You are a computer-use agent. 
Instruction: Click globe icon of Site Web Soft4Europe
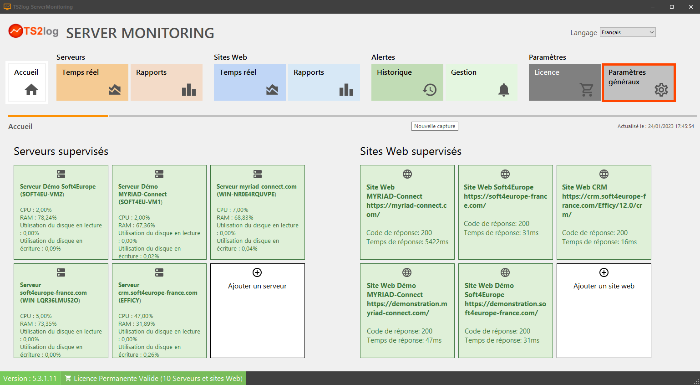click(x=505, y=174)
